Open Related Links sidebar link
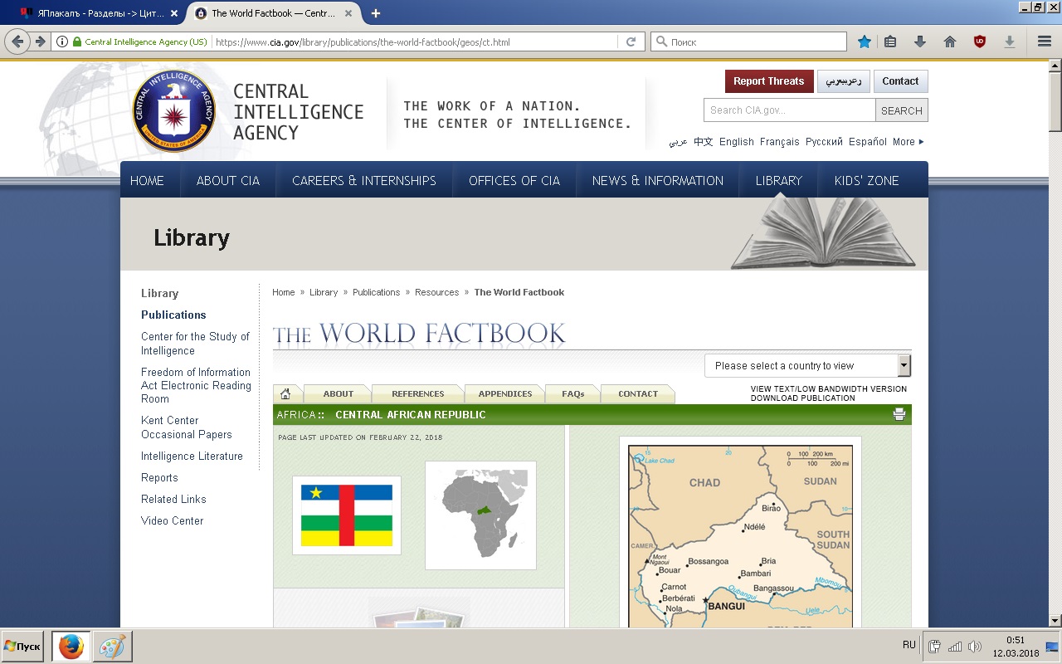Viewport: 1062px width, 664px height. 173,500
